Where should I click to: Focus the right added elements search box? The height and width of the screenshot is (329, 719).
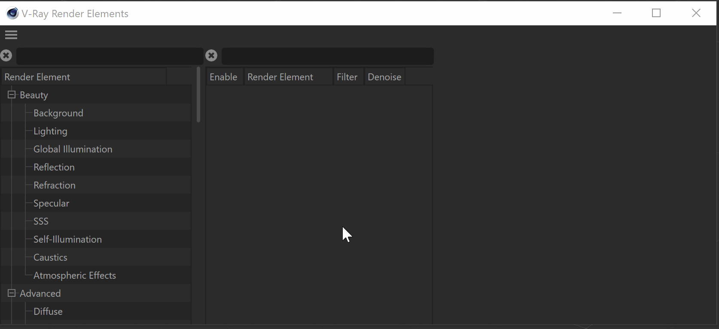(x=327, y=56)
